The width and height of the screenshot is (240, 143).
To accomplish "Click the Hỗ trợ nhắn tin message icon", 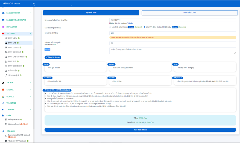I will click(6, 120).
